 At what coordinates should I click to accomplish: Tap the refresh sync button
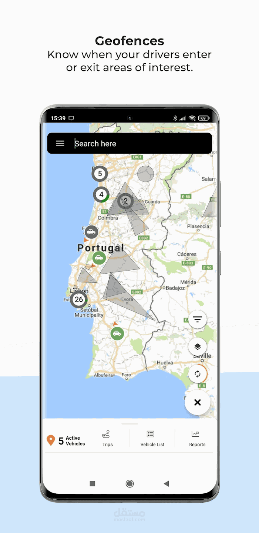pyautogui.click(x=198, y=374)
